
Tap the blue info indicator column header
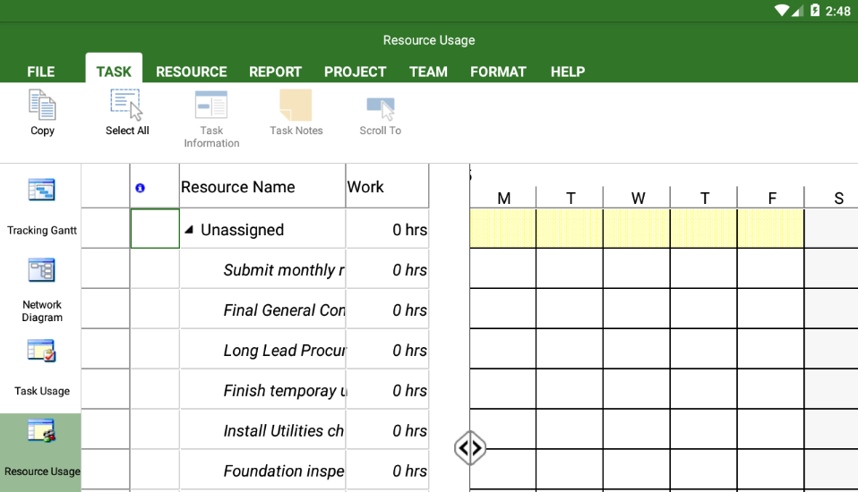tap(140, 188)
